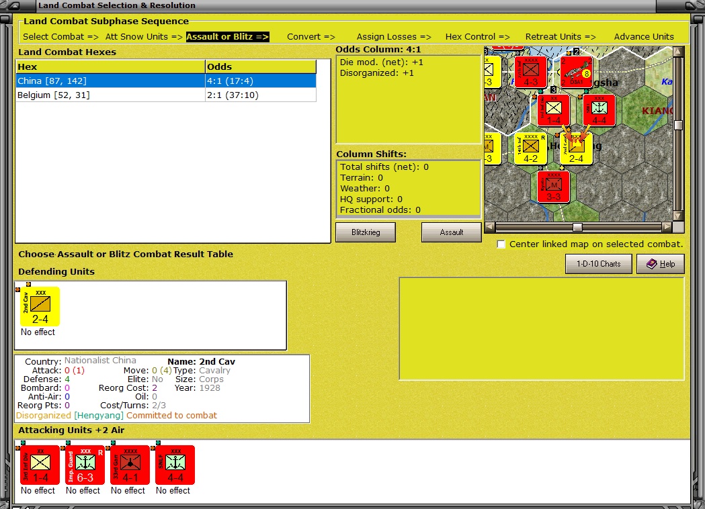The image size is (705, 509).
Task: Click the map's vertical scrollbar up arrow
Action: point(679,51)
